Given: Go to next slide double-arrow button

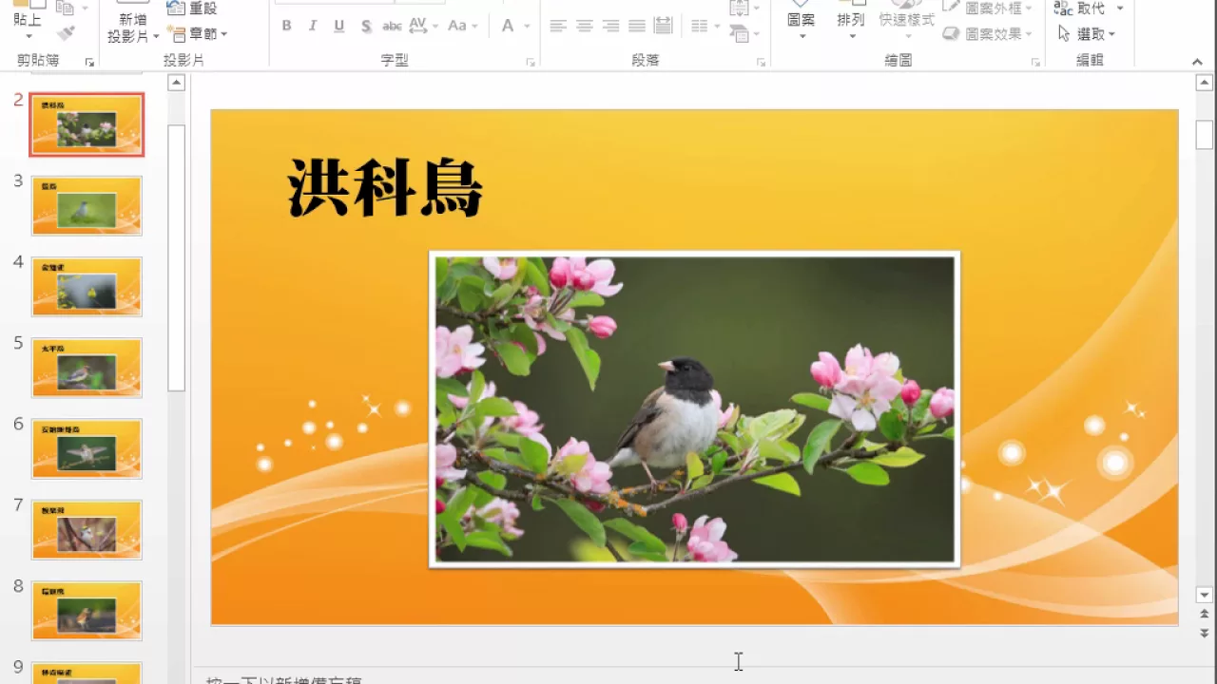Looking at the screenshot, I should pyautogui.click(x=1205, y=633).
